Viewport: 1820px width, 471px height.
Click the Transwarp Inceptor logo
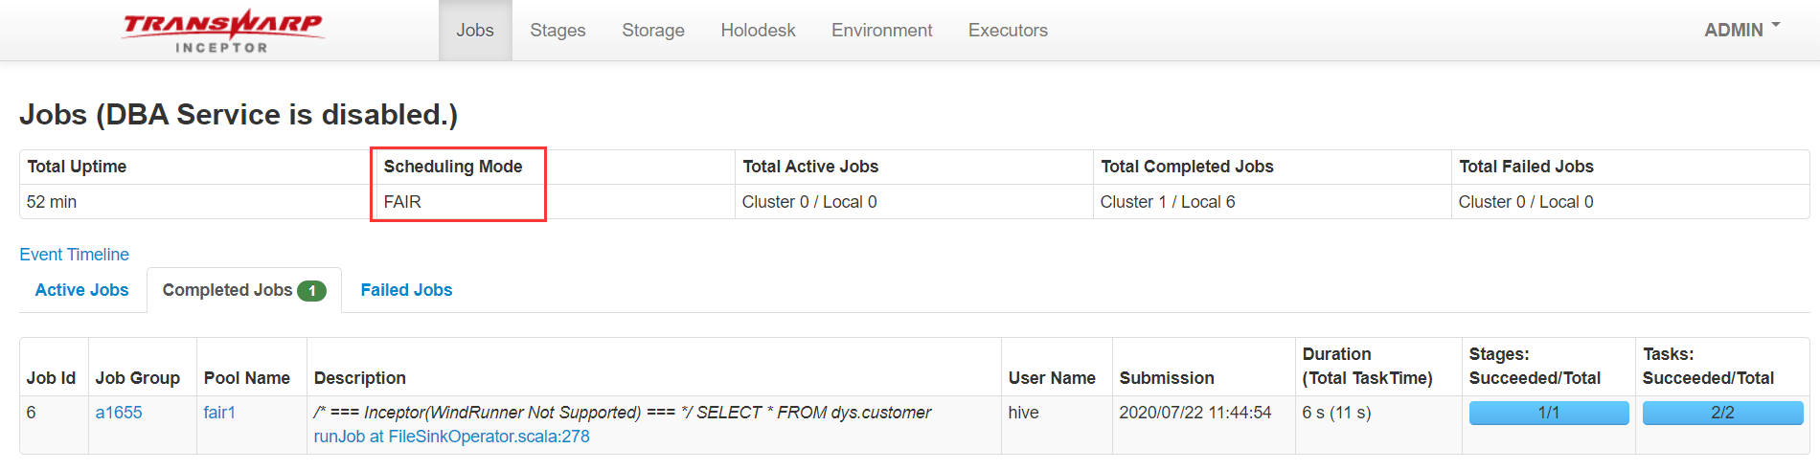(223, 31)
